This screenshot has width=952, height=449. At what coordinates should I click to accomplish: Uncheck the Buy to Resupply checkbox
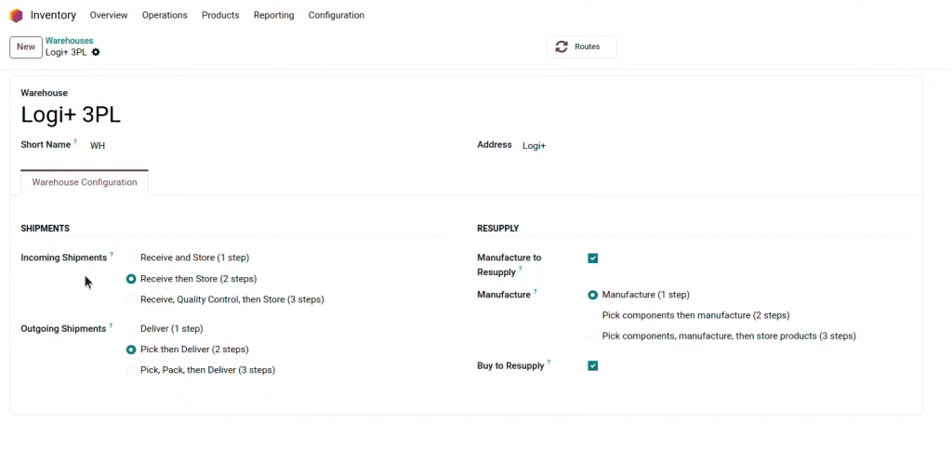coord(592,366)
